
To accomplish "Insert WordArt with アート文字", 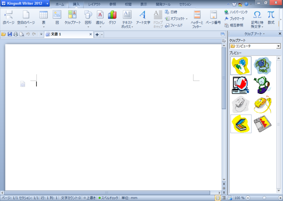I will pos(143,17).
